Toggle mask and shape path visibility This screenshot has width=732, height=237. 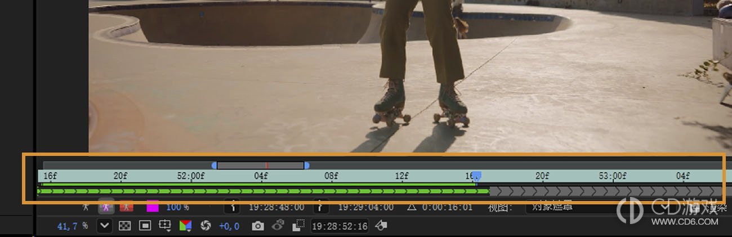coord(145,226)
